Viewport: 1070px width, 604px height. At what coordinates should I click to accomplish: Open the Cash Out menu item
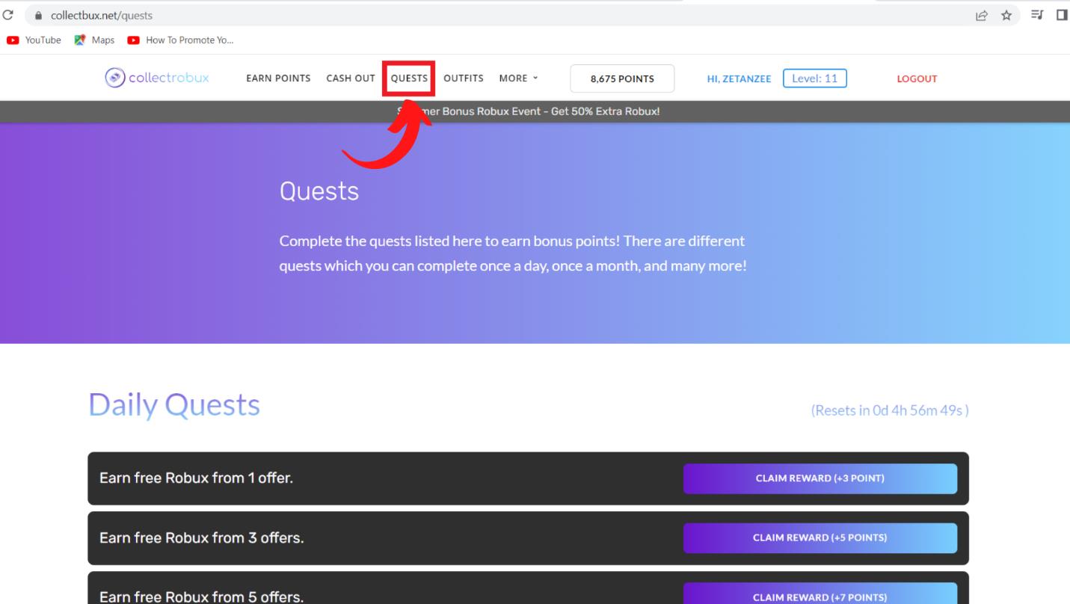click(x=351, y=78)
